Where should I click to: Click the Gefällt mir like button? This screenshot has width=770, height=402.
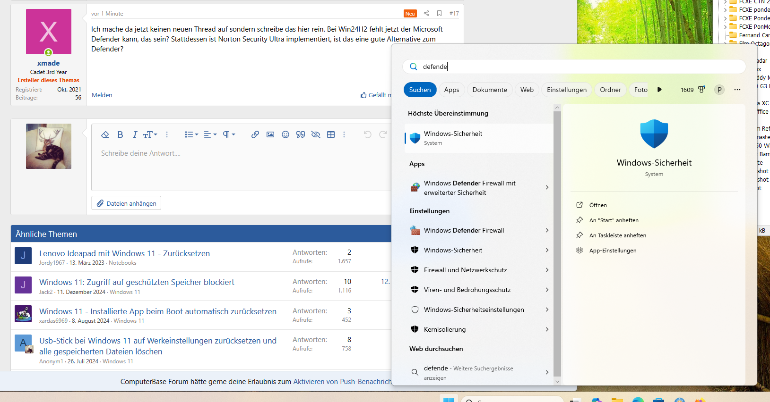coord(376,95)
